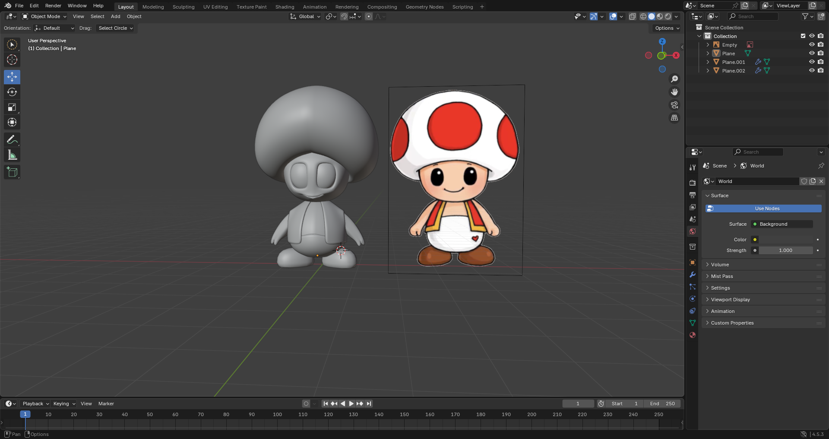Select the Scale tool
The height and width of the screenshot is (439, 829).
pos(12,107)
